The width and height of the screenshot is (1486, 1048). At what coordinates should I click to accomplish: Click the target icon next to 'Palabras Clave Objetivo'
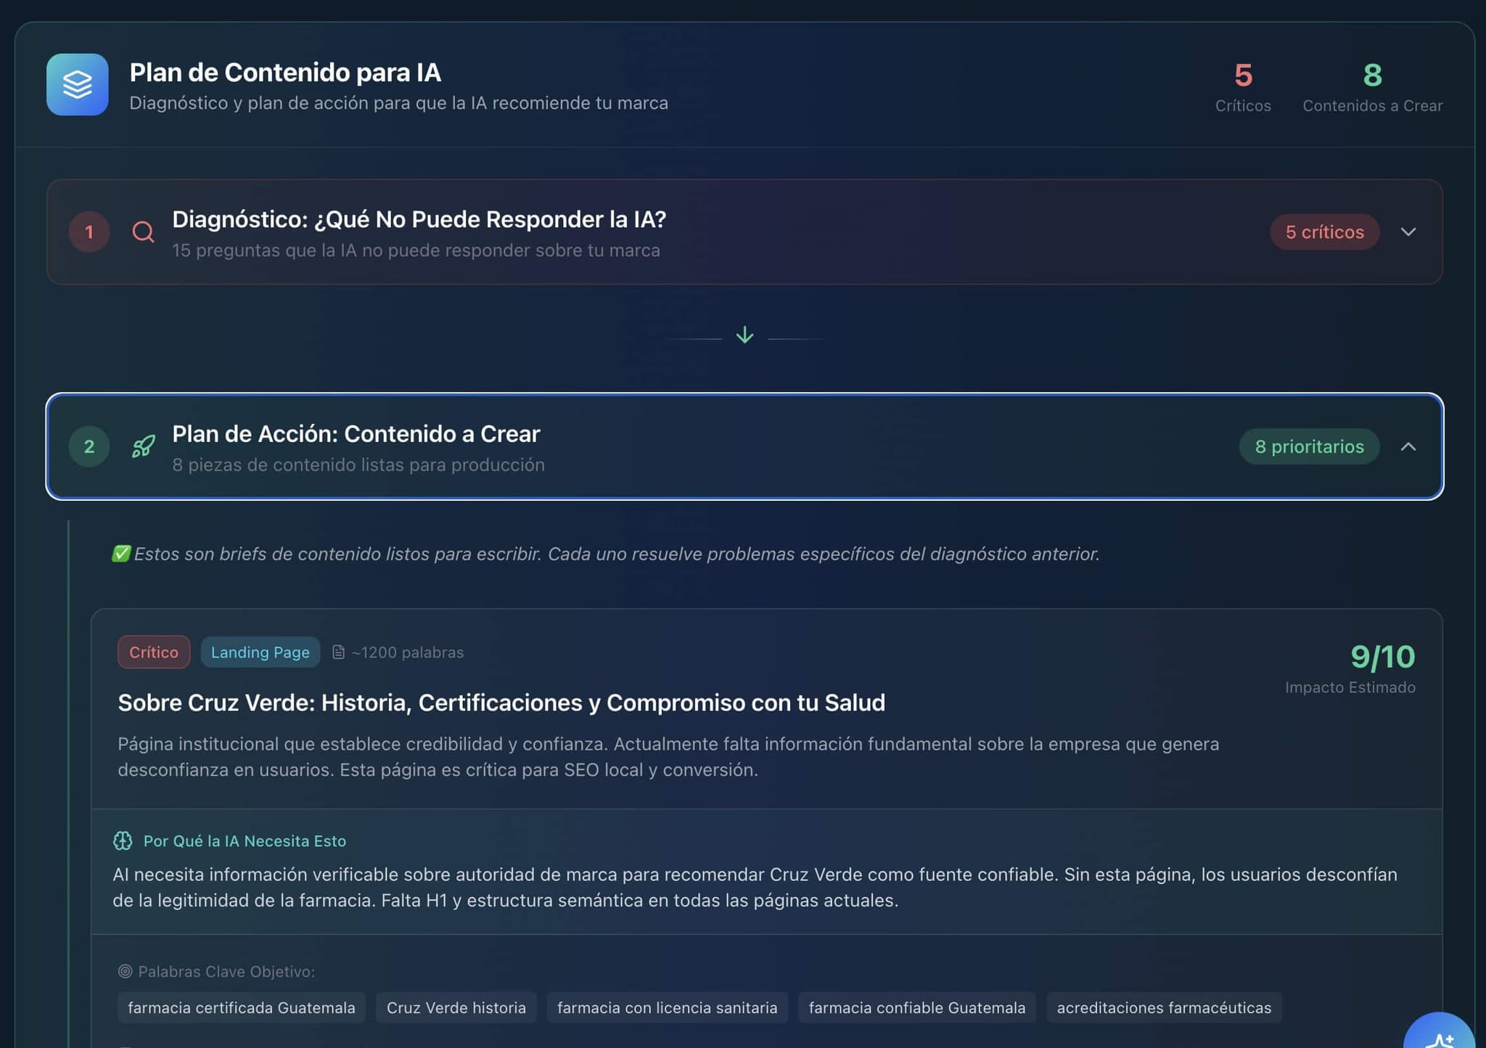pos(125,970)
